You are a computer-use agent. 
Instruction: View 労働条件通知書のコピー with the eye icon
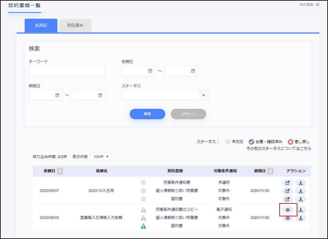click(288, 210)
